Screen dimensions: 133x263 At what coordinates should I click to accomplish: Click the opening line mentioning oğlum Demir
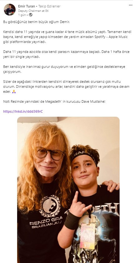(36, 22)
